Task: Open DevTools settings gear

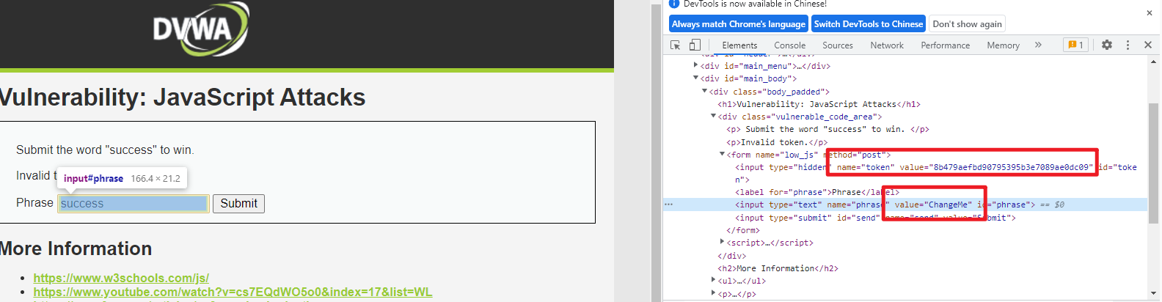Action: (1107, 45)
